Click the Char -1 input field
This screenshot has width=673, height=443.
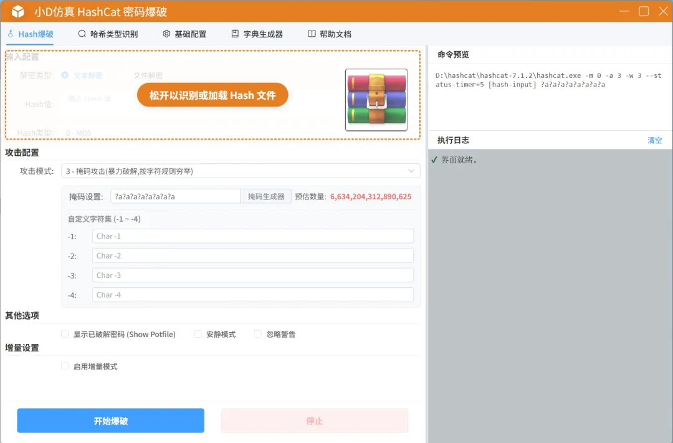tap(253, 236)
